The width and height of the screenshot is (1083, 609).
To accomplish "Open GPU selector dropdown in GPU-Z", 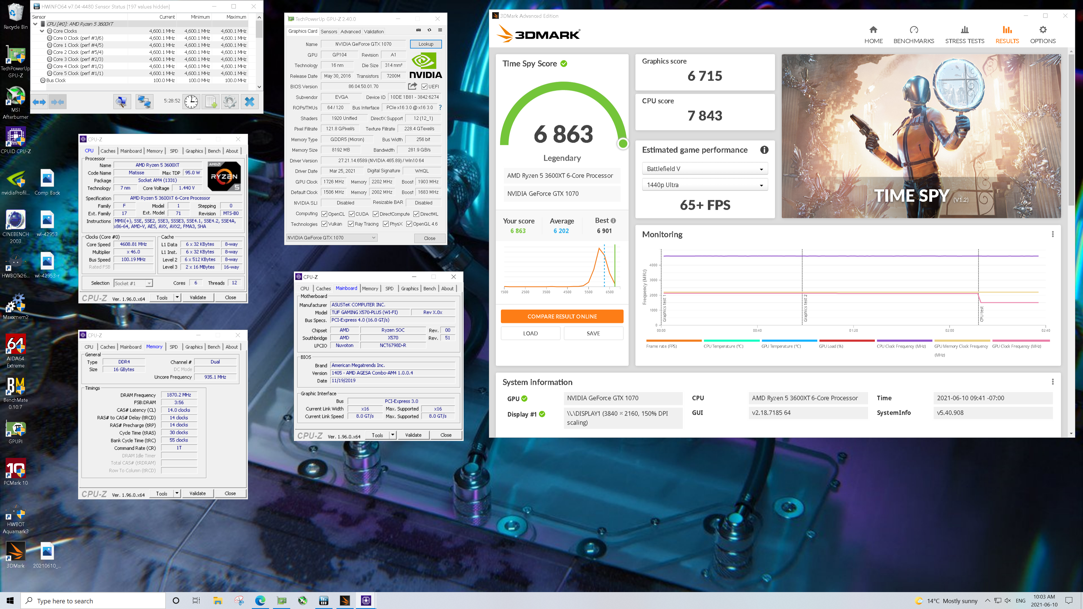I will point(331,237).
